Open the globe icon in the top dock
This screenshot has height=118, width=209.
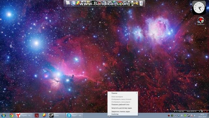(x=73, y=3)
